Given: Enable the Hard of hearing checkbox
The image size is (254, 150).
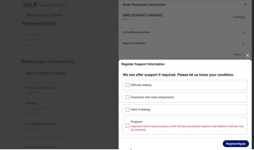Looking at the screenshot, I should click(128, 110).
